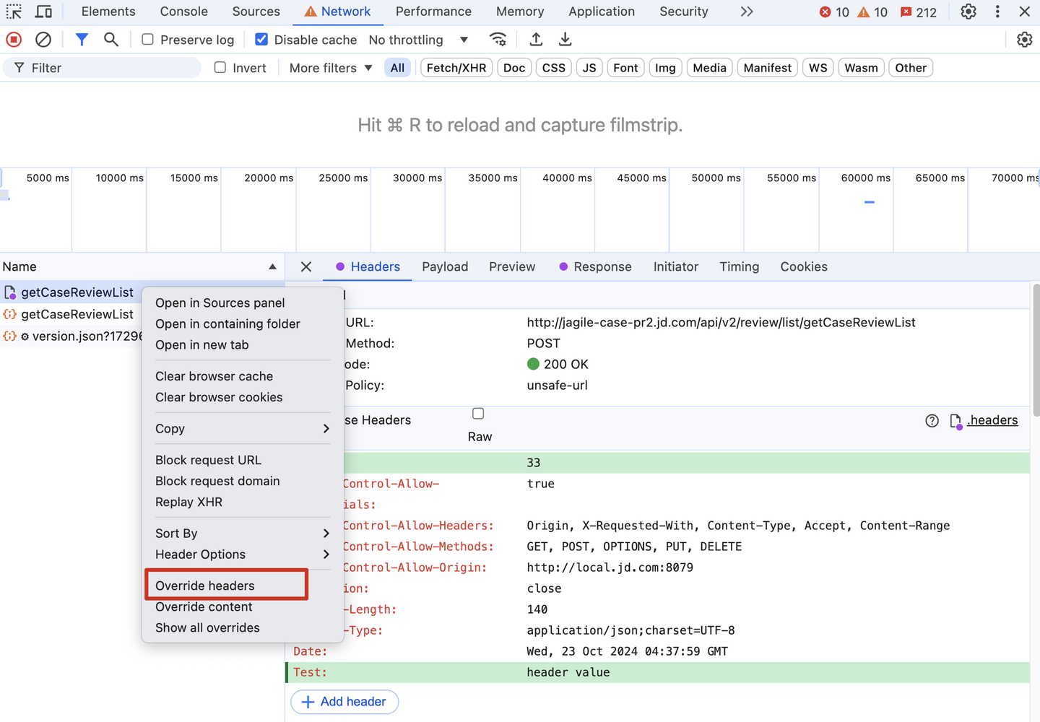Open the network search magnifier
Viewport: 1040px width, 722px height.
pos(110,40)
